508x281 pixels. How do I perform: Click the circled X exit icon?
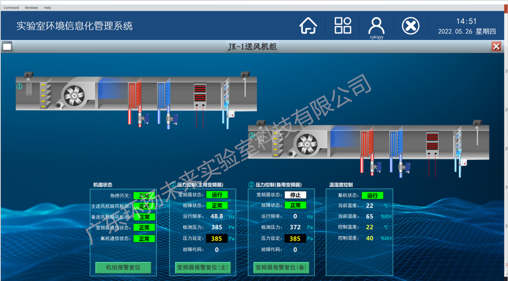point(411,26)
